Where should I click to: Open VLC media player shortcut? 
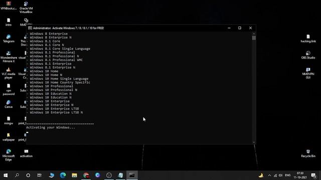pos(9,73)
